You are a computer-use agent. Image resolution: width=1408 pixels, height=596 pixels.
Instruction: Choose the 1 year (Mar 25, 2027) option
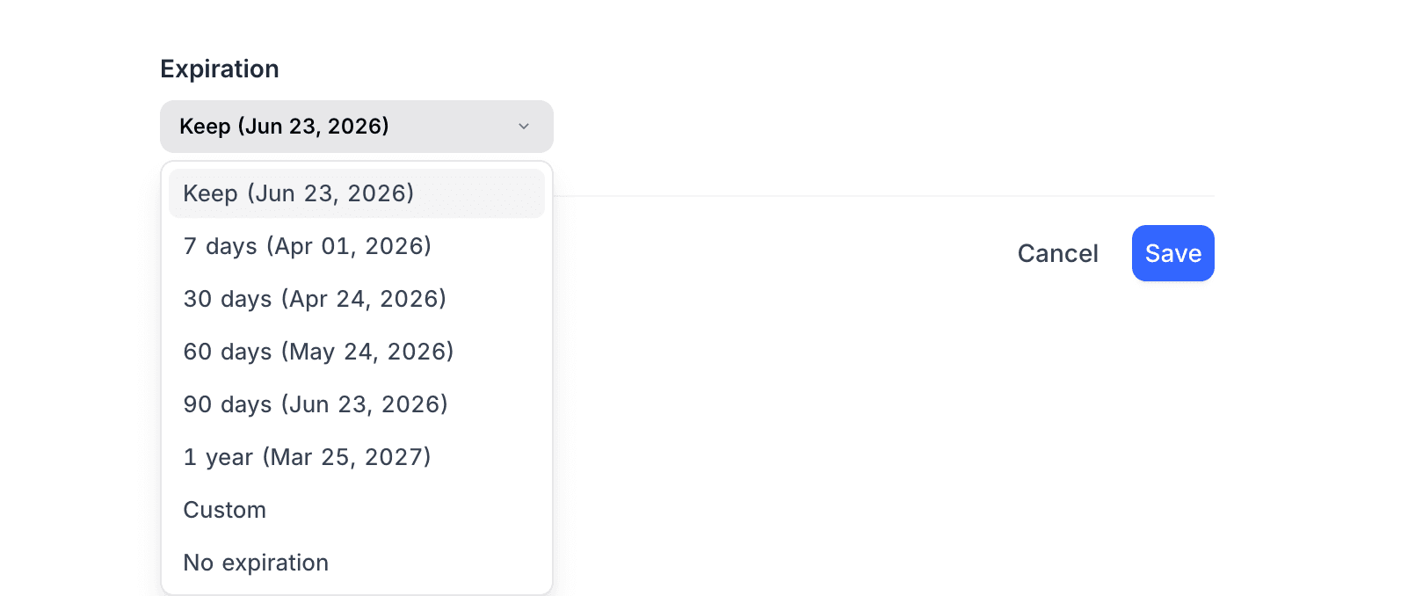point(307,456)
